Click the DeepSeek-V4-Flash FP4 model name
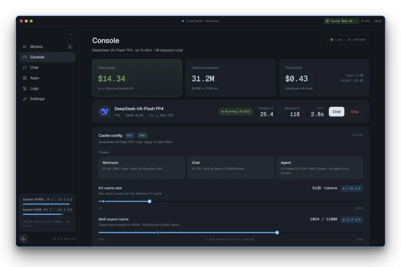 pos(139,109)
